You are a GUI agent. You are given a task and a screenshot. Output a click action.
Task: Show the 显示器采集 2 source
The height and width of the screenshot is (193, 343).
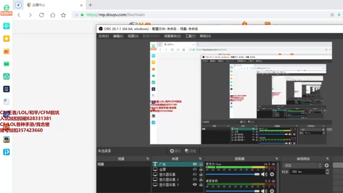click(195, 179)
